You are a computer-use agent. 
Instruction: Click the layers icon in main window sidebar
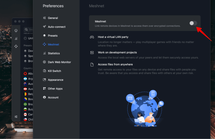(16, 31)
